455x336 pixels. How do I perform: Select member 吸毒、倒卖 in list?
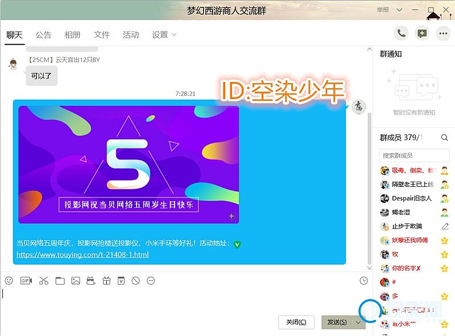[x=414, y=170]
